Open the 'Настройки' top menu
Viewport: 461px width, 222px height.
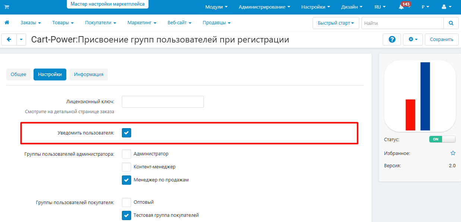tap(316, 7)
